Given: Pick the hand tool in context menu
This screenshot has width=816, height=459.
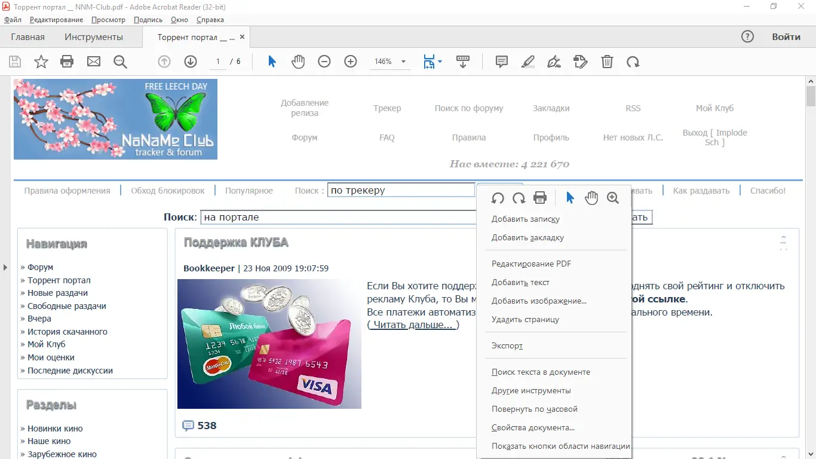Looking at the screenshot, I should point(591,198).
